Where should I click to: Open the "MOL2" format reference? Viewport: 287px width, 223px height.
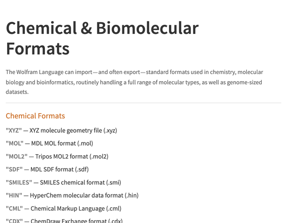pyautogui.click(x=17, y=156)
